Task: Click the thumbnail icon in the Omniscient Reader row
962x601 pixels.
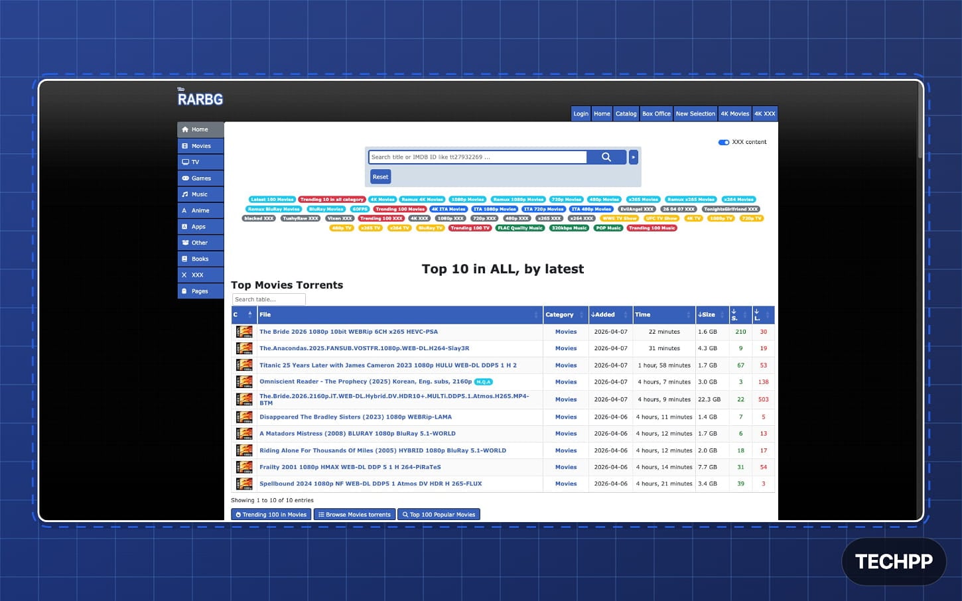Action: (x=244, y=382)
